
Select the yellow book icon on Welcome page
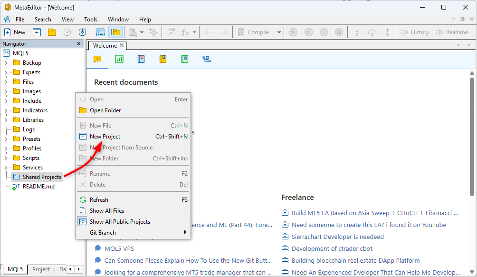(163, 59)
